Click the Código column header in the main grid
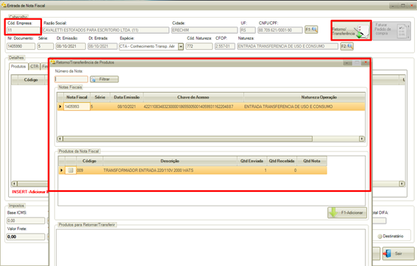Screen dimensions: 417x266 click(31, 79)
